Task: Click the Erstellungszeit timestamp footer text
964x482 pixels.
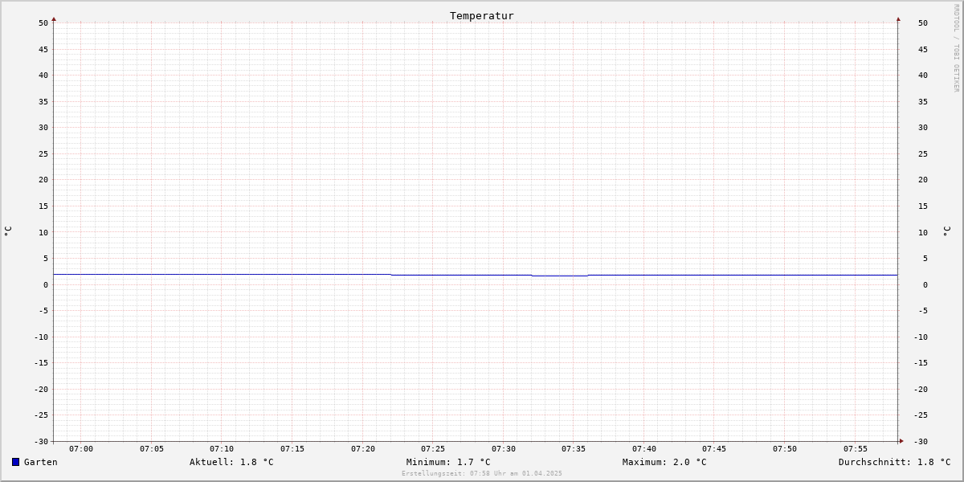Action: click(482, 473)
